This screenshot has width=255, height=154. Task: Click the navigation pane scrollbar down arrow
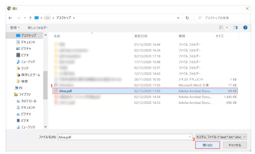(46, 127)
